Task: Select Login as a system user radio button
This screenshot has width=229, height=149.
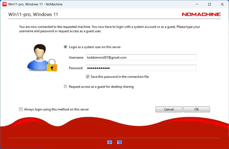Action: (65, 47)
